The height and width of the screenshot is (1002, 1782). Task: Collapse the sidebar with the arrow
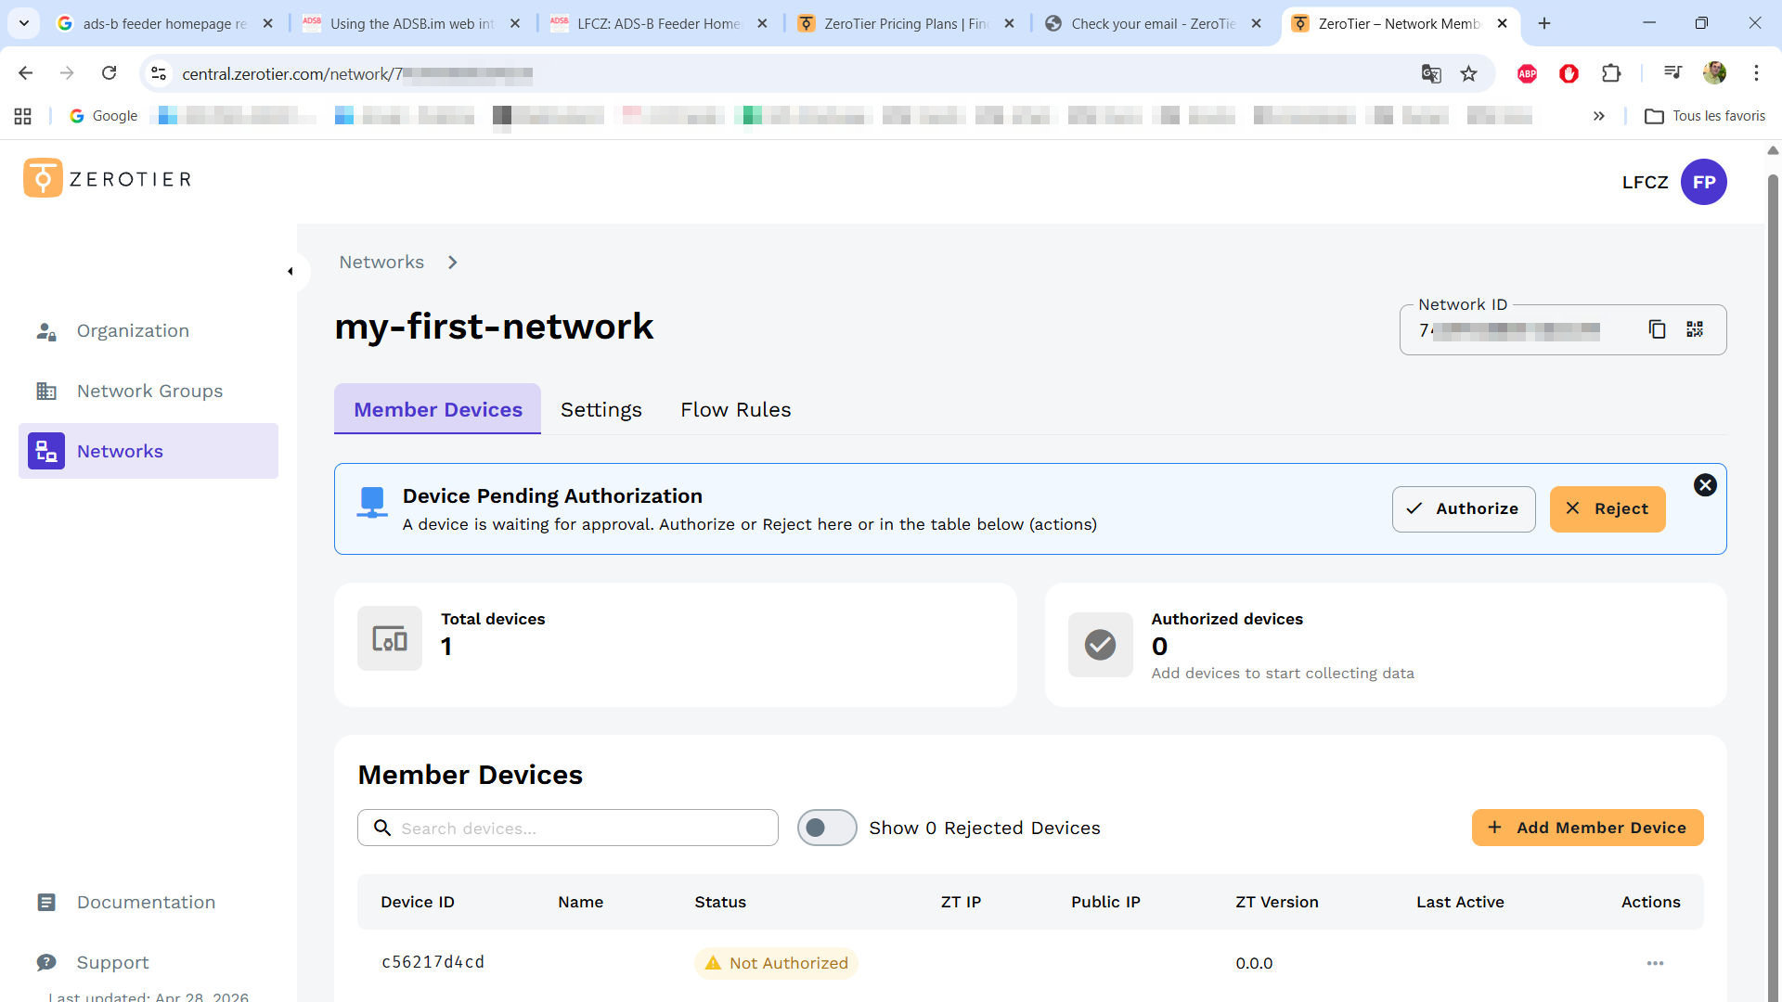coord(291,272)
